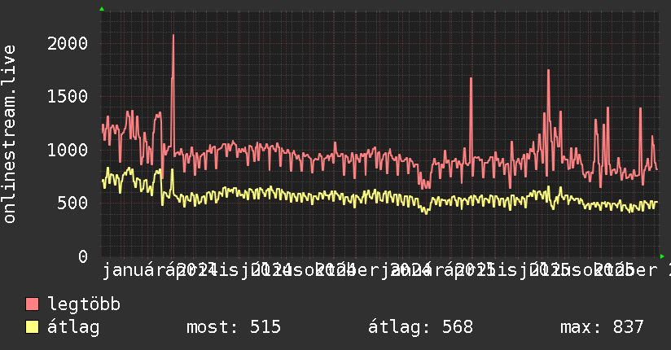Image resolution: width=671 pixels, height=350 pixels.
Task: Click the 'max: 837' statistic
Action: (602, 327)
